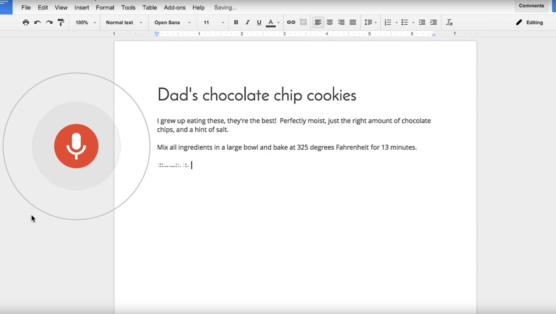Screen dimensions: 556x314
Task: Insert a link using the link icon
Action: 291,22
